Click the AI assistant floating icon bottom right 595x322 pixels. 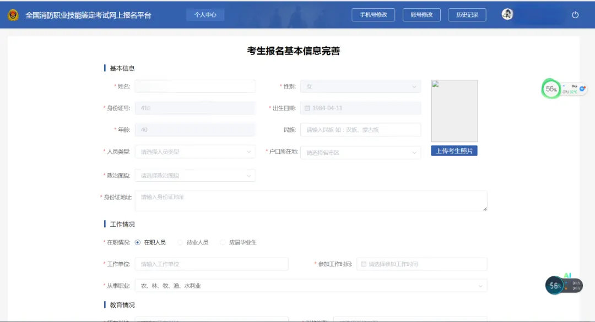tap(556, 285)
